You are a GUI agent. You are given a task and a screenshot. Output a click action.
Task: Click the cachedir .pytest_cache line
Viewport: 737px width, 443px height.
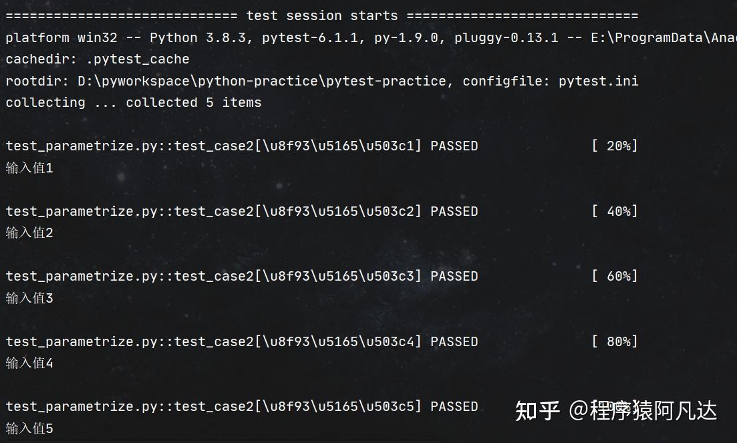click(98, 59)
